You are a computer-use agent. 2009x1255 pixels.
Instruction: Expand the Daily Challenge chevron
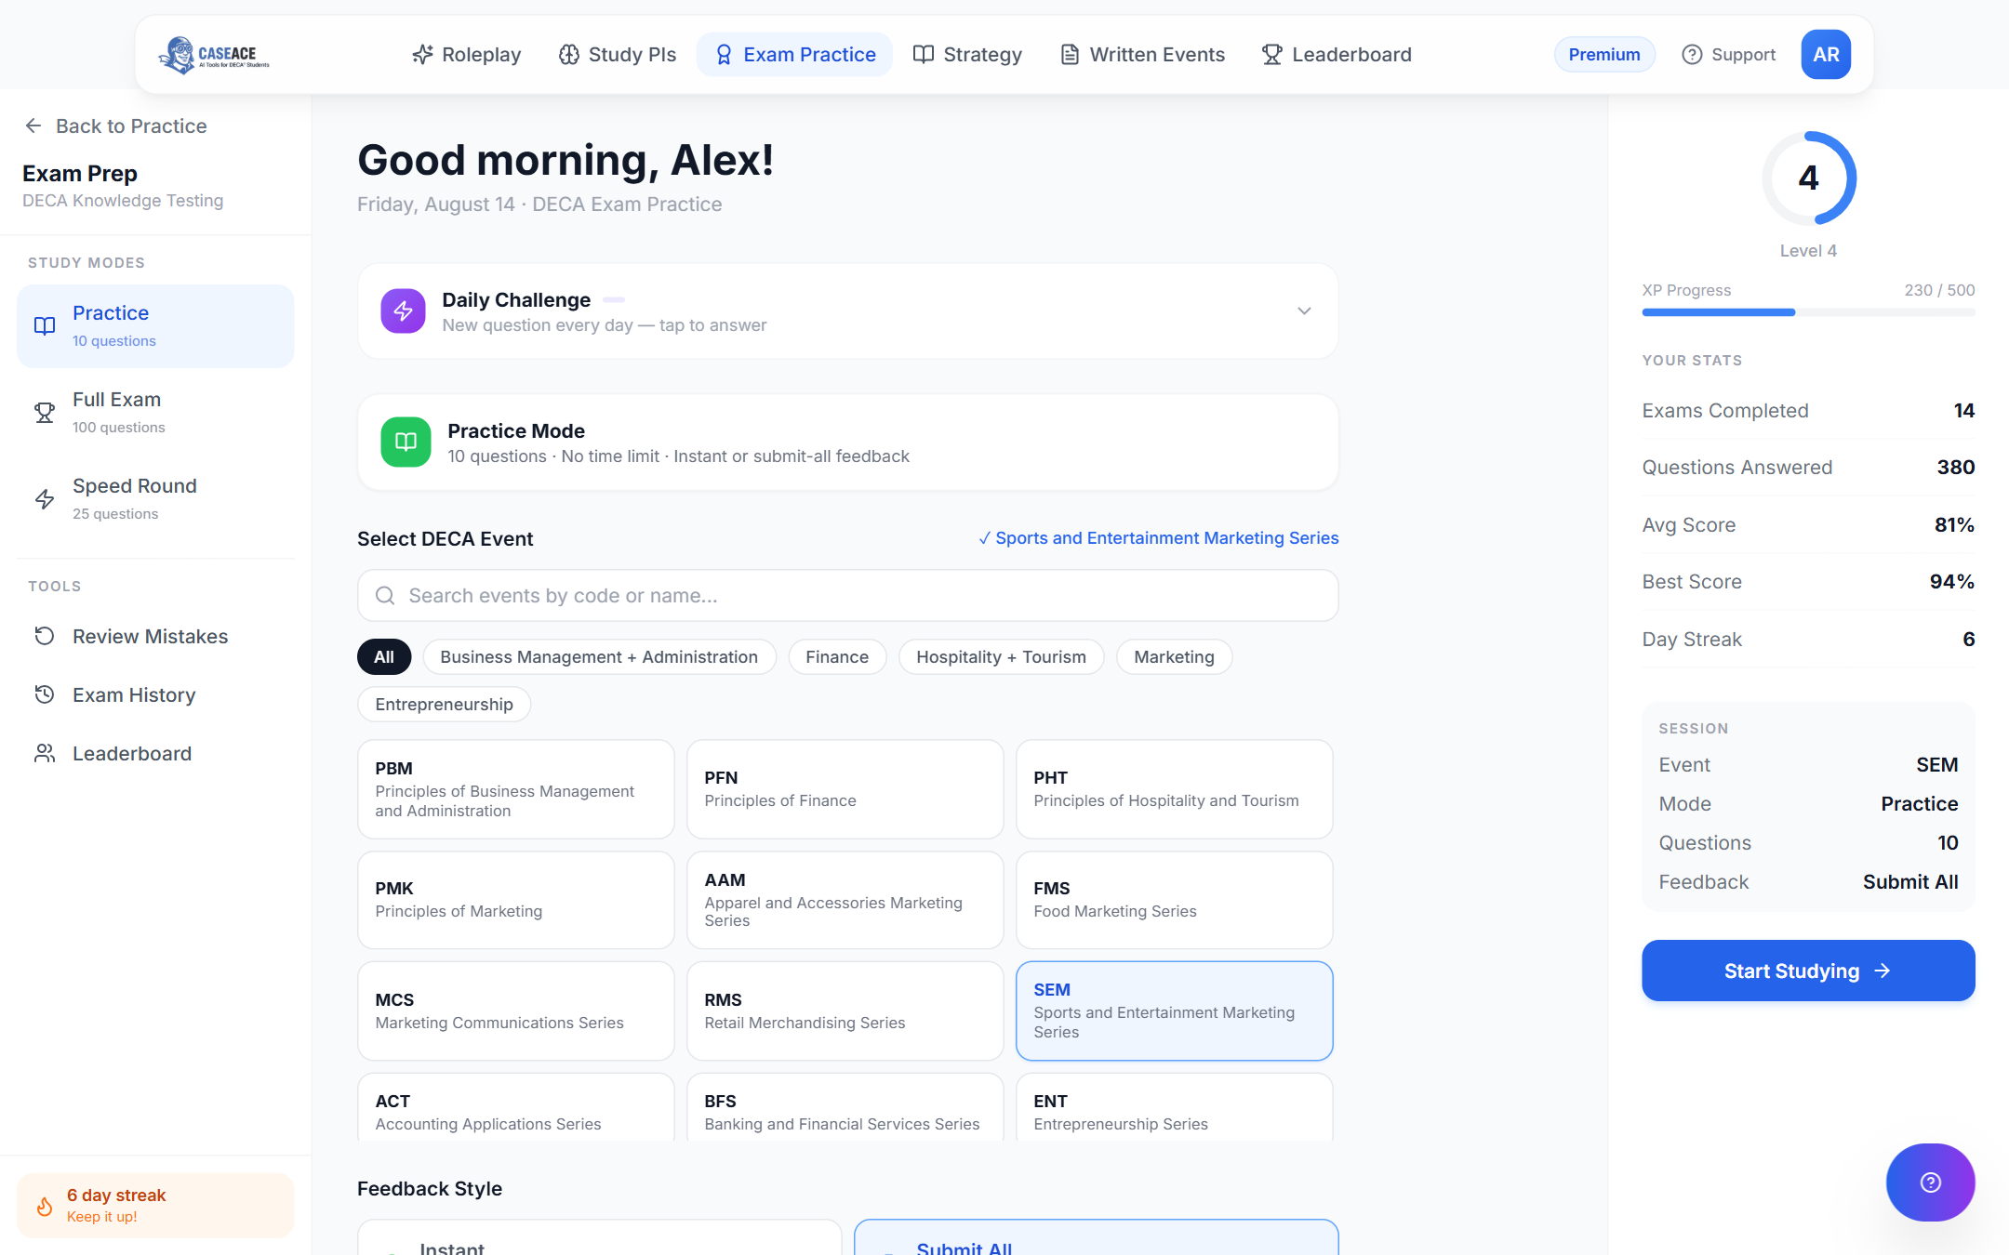point(1304,311)
